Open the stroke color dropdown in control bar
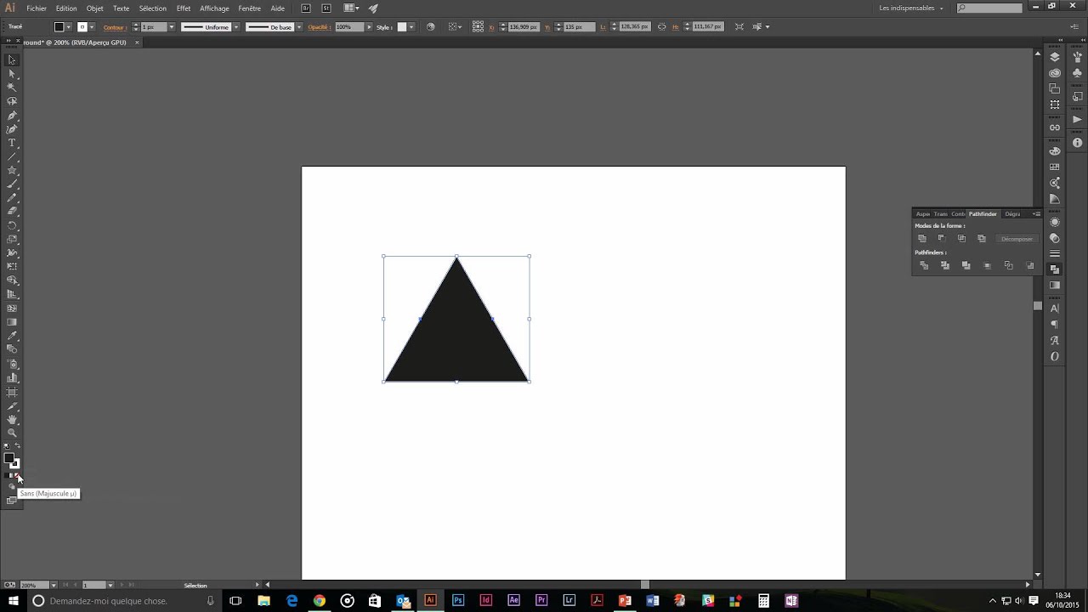The image size is (1088, 612). (92, 27)
